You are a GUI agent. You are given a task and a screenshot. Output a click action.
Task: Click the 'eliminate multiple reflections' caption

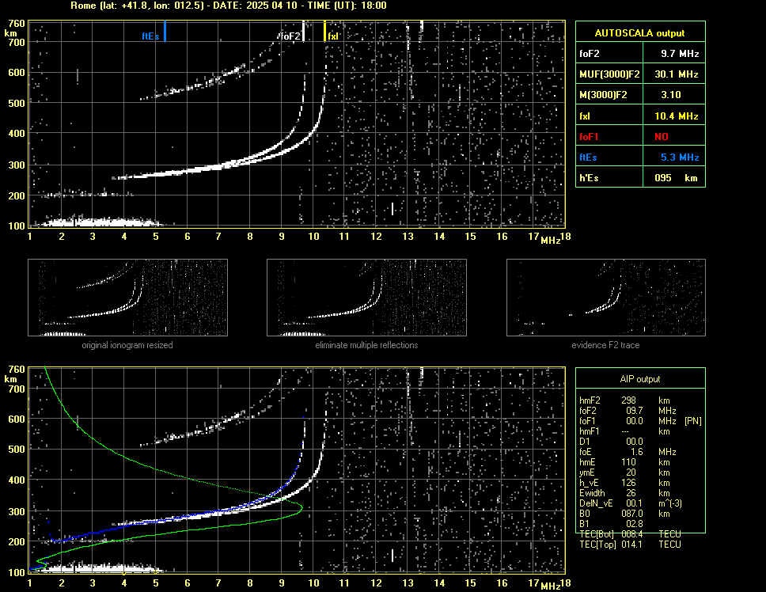pos(366,345)
